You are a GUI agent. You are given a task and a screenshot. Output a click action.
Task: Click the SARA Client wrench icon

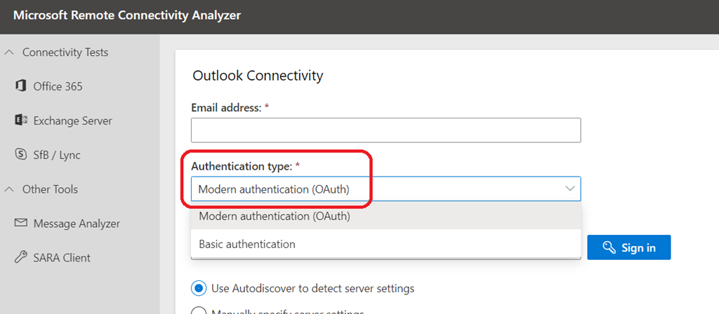pyautogui.click(x=20, y=258)
